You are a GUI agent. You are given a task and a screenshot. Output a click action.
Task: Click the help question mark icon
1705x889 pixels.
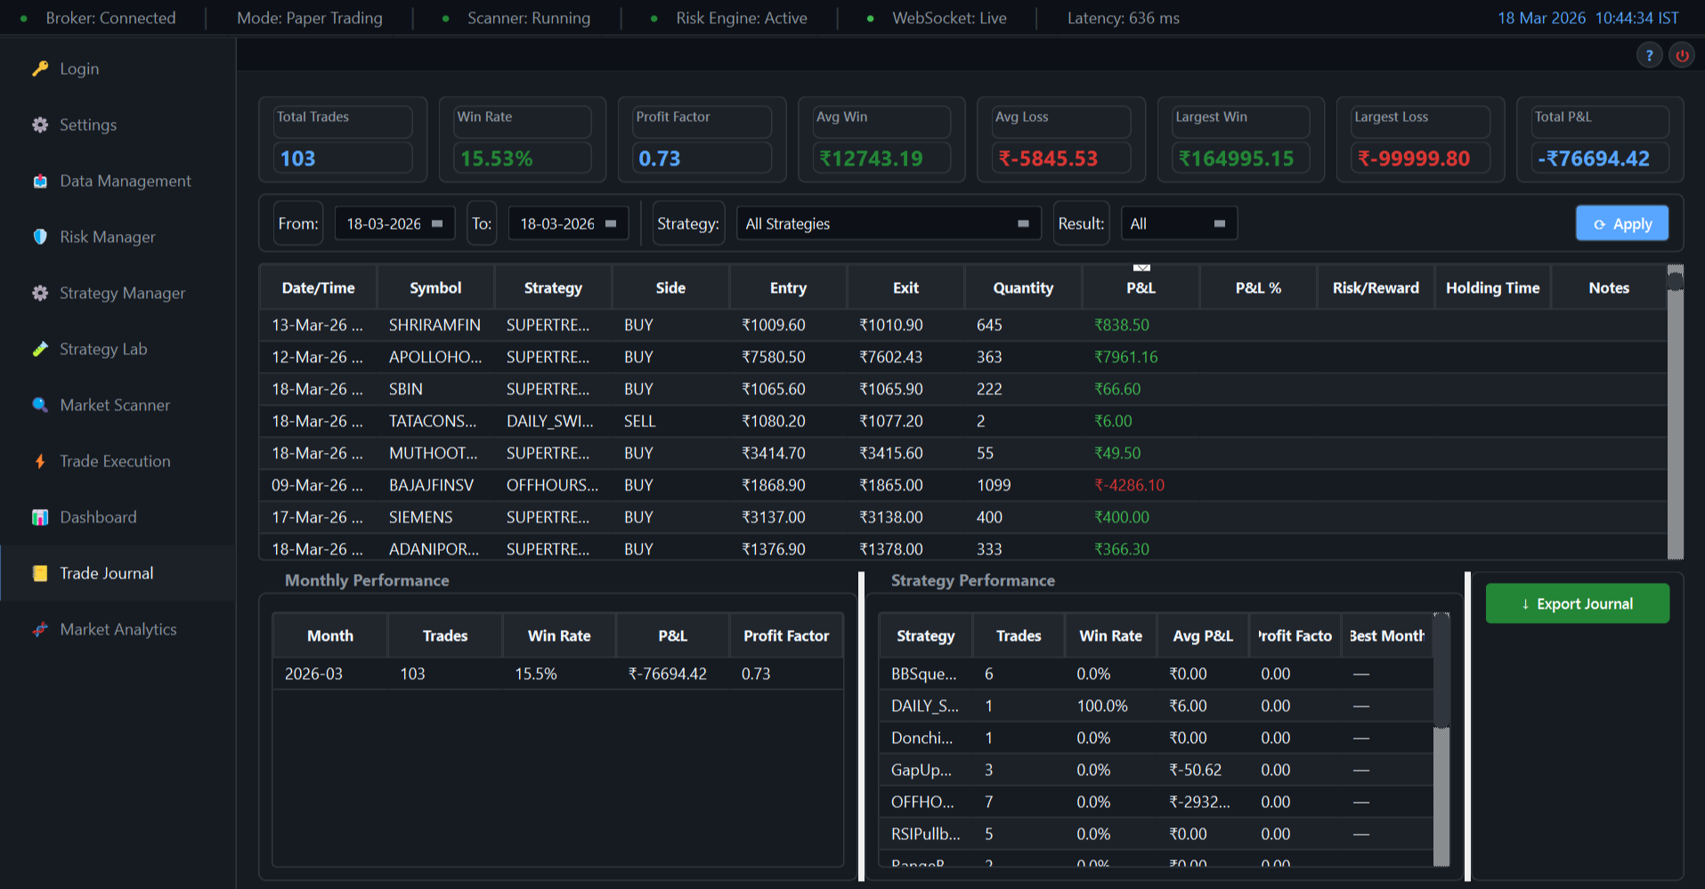pos(1649,54)
